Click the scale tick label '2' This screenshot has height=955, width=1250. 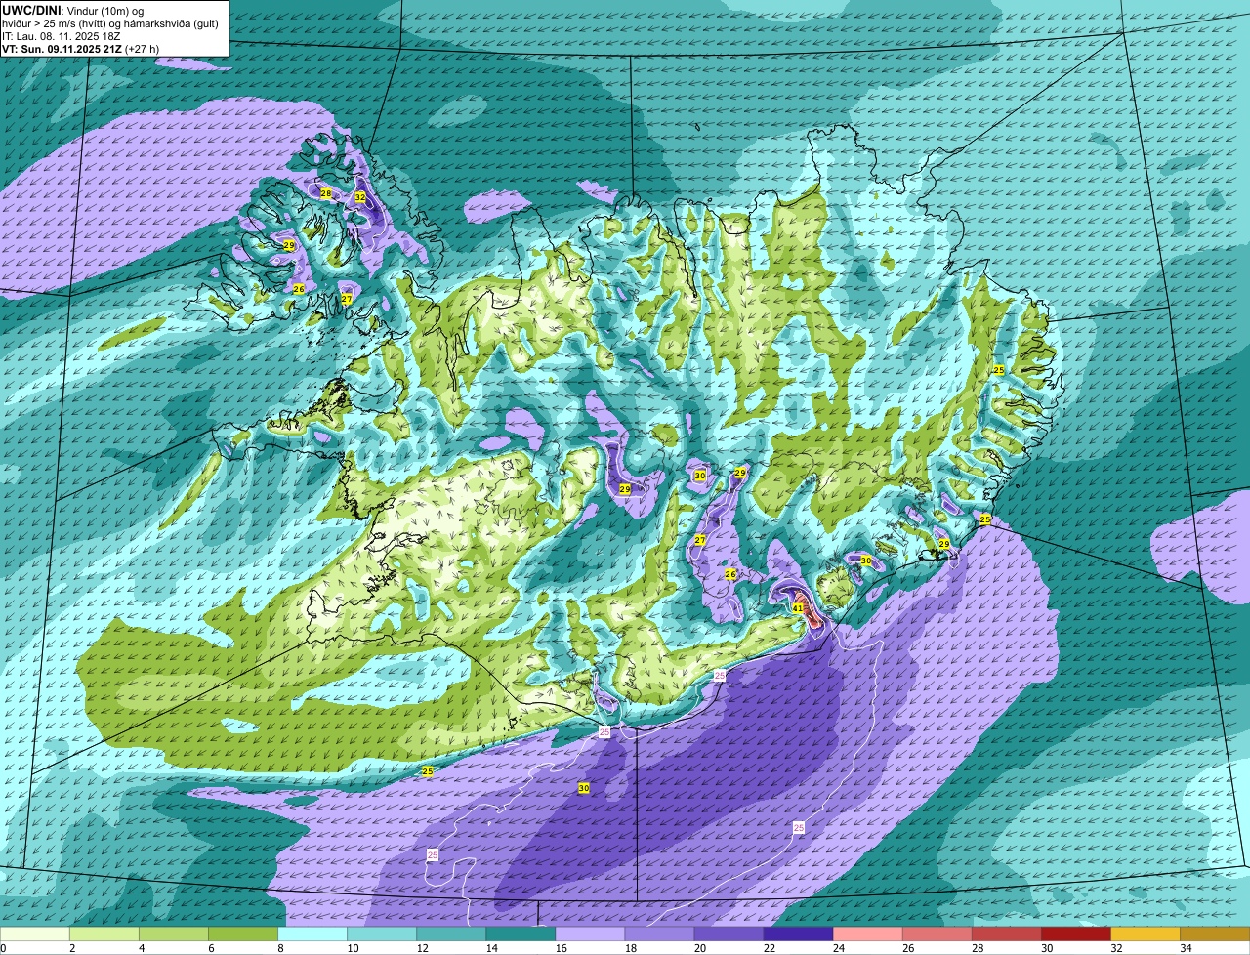[72, 948]
